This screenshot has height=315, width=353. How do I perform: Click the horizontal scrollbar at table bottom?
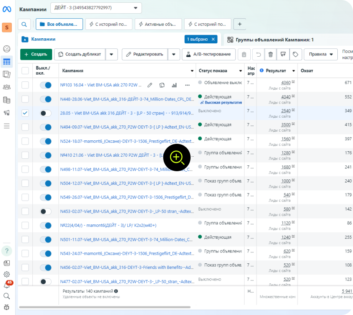[105, 307]
